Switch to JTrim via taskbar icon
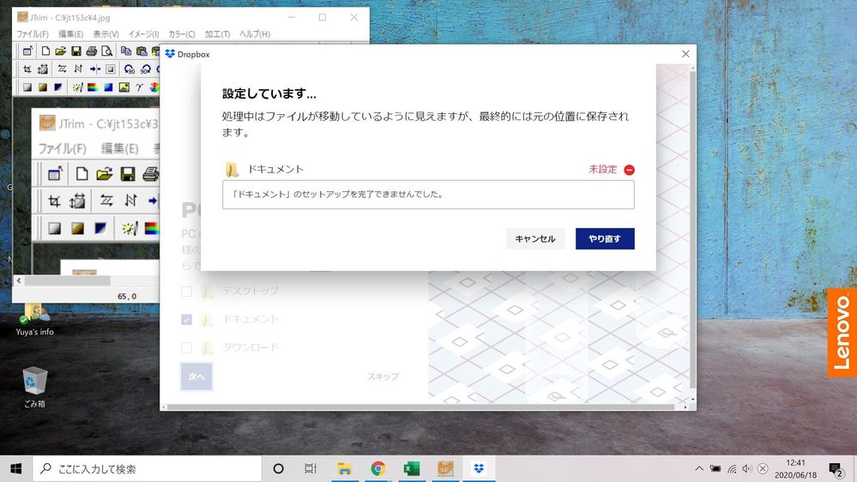This screenshot has width=857, height=482. [x=445, y=468]
